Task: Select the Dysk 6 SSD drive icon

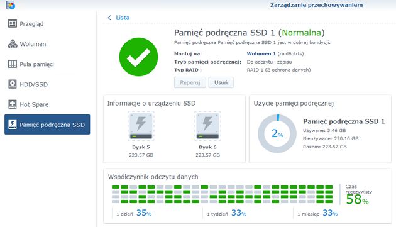Action: pos(207,126)
